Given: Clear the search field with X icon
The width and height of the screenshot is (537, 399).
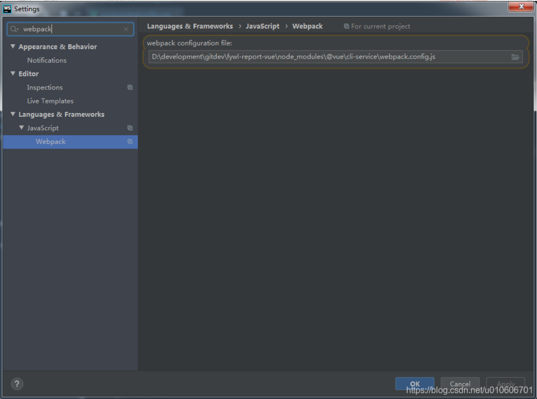Looking at the screenshot, I should click(x=126, y=29).
